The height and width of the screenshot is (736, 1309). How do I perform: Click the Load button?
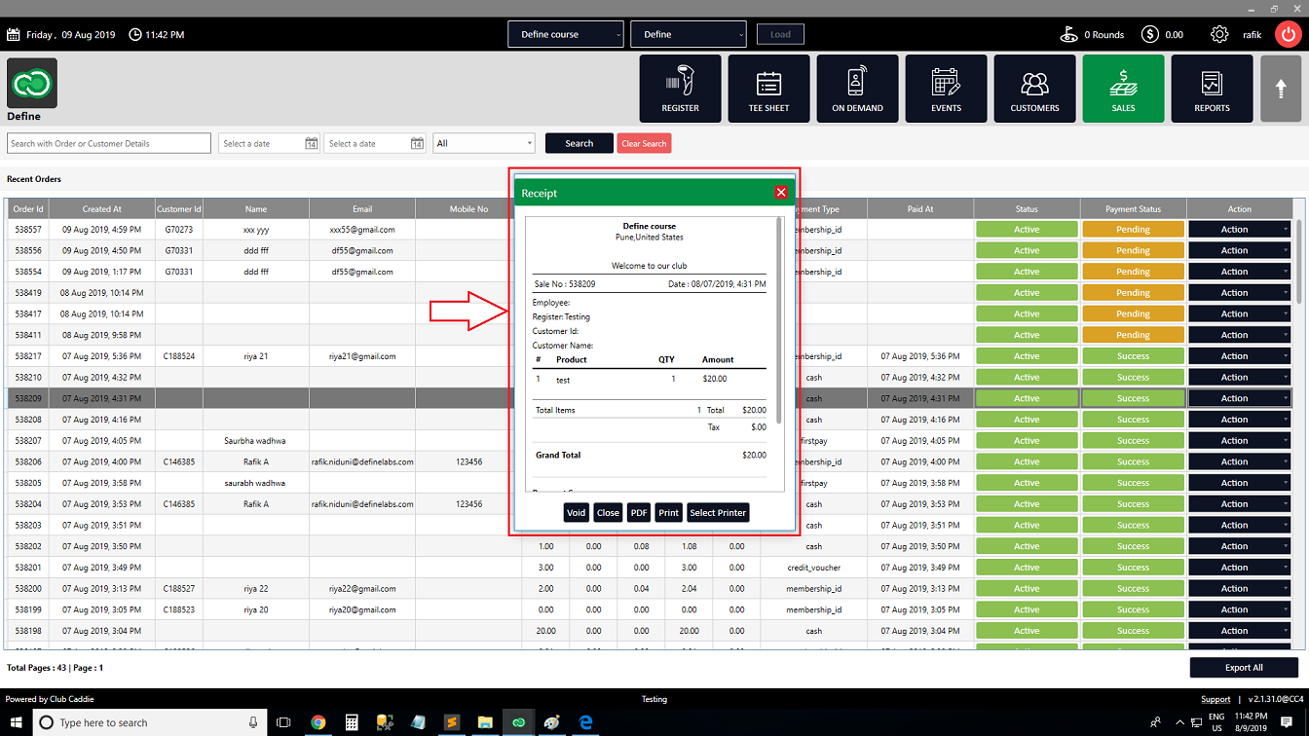781,34
